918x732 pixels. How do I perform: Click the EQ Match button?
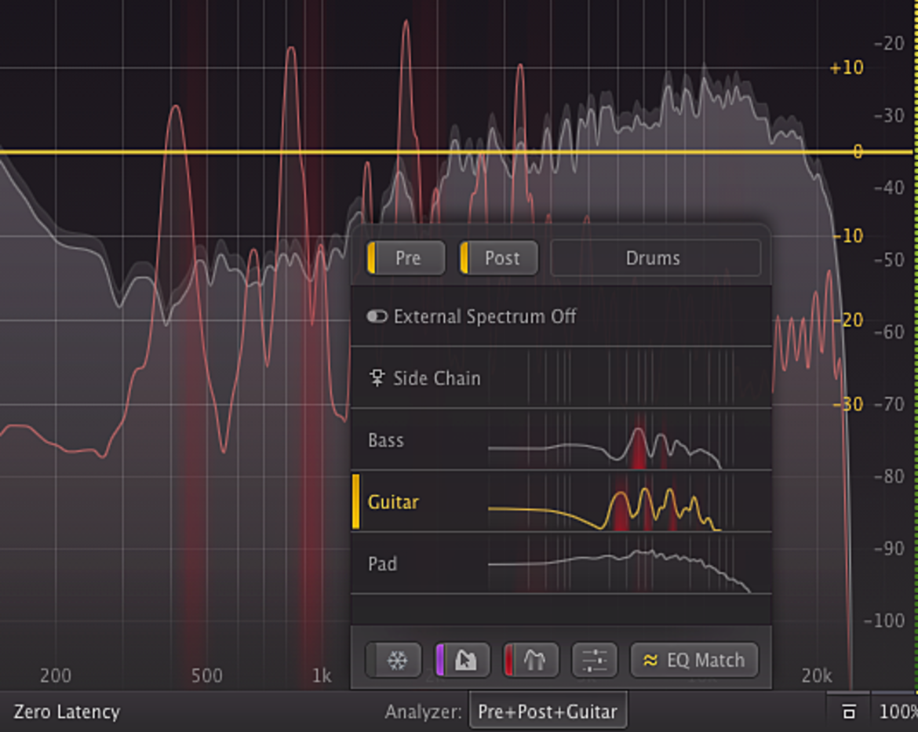[x=694, y=660]
